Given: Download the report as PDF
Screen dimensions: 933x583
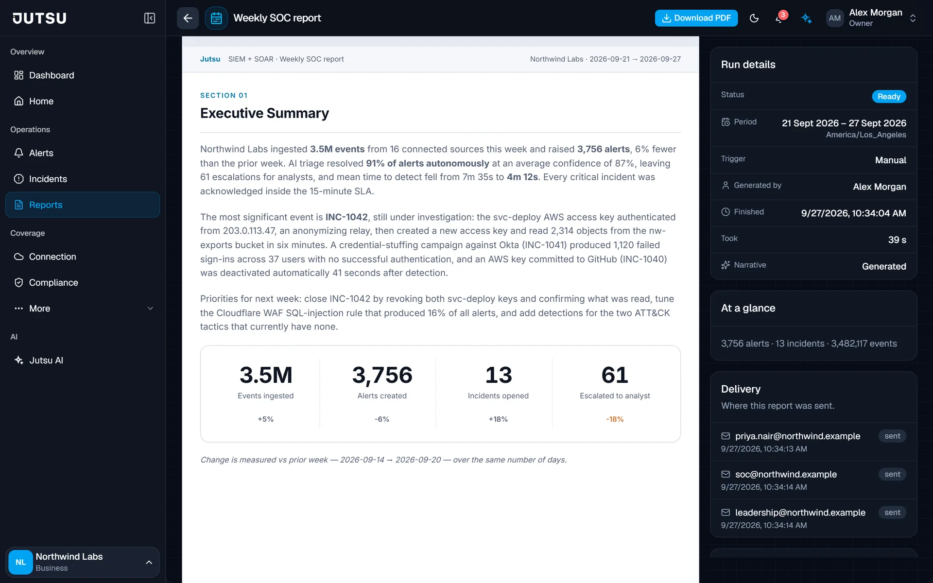Looking at the screenshot, I should pyautogui.click(x=696, y=18).
